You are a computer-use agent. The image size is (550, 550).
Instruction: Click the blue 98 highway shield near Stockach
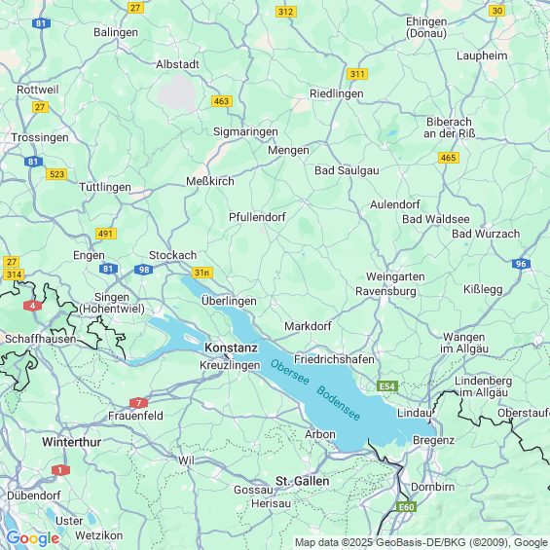144,270
